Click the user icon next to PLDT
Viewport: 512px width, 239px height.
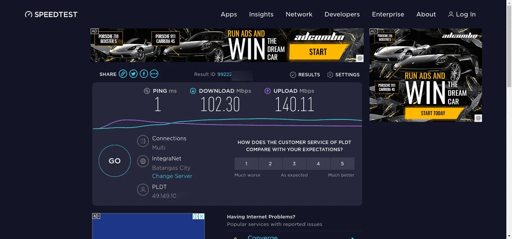point(142,189)
